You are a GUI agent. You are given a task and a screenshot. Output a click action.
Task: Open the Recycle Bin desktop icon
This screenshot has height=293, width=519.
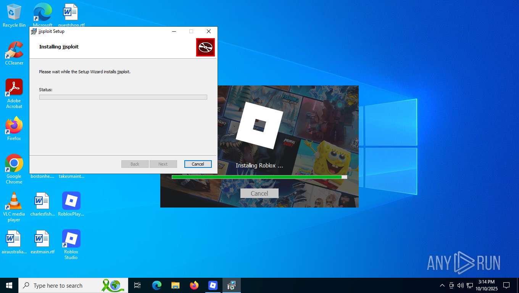click(x=14, y=15)
